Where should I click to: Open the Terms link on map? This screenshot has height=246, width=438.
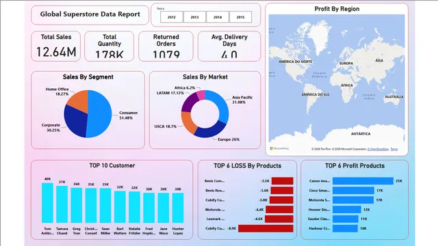point(394,149)
